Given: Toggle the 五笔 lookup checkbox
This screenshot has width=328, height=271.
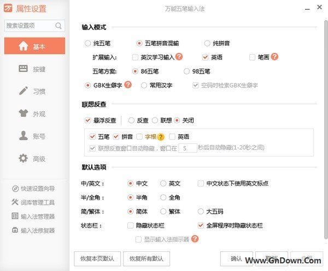Looking at the screenshot, I should 92,137.
